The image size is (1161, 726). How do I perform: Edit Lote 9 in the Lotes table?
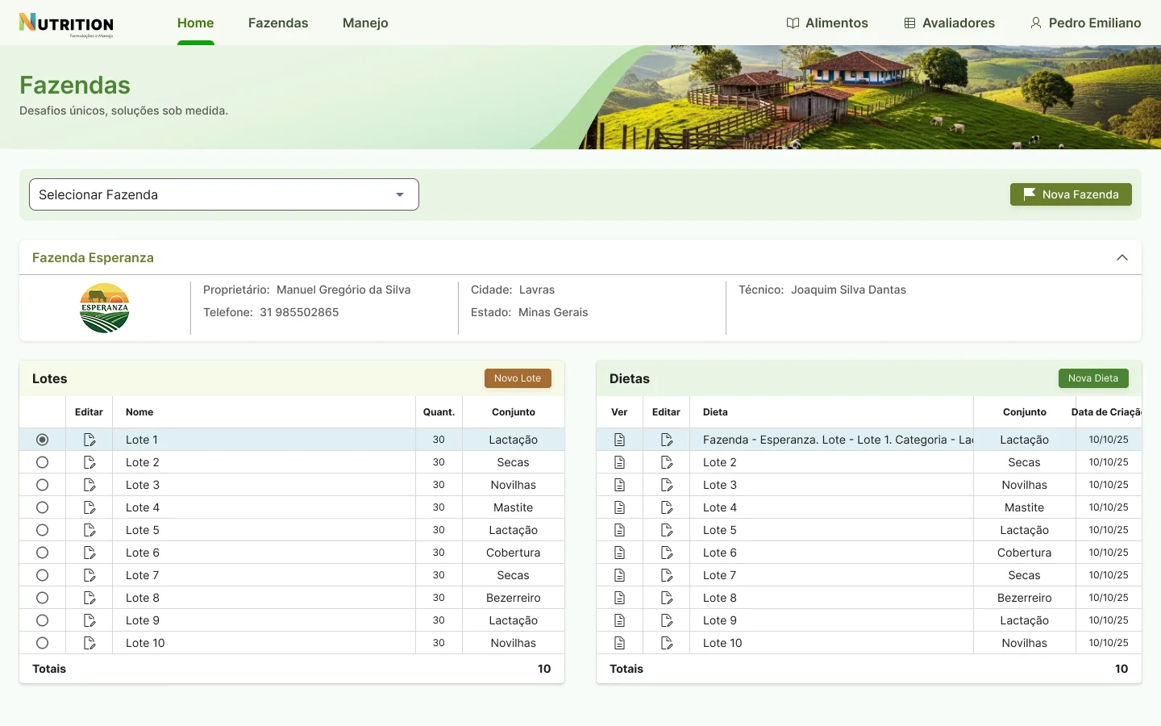89,620
